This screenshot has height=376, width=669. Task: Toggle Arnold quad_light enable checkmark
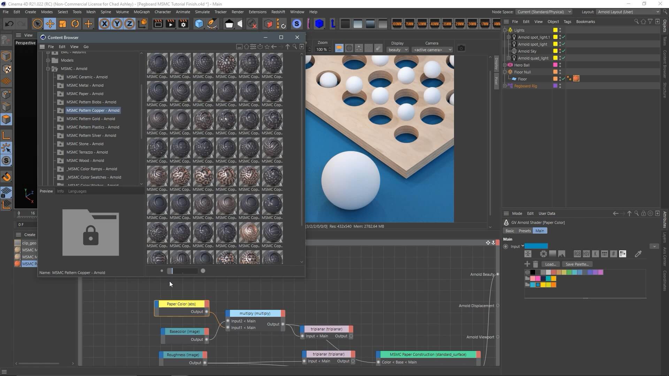pos(563,58)
